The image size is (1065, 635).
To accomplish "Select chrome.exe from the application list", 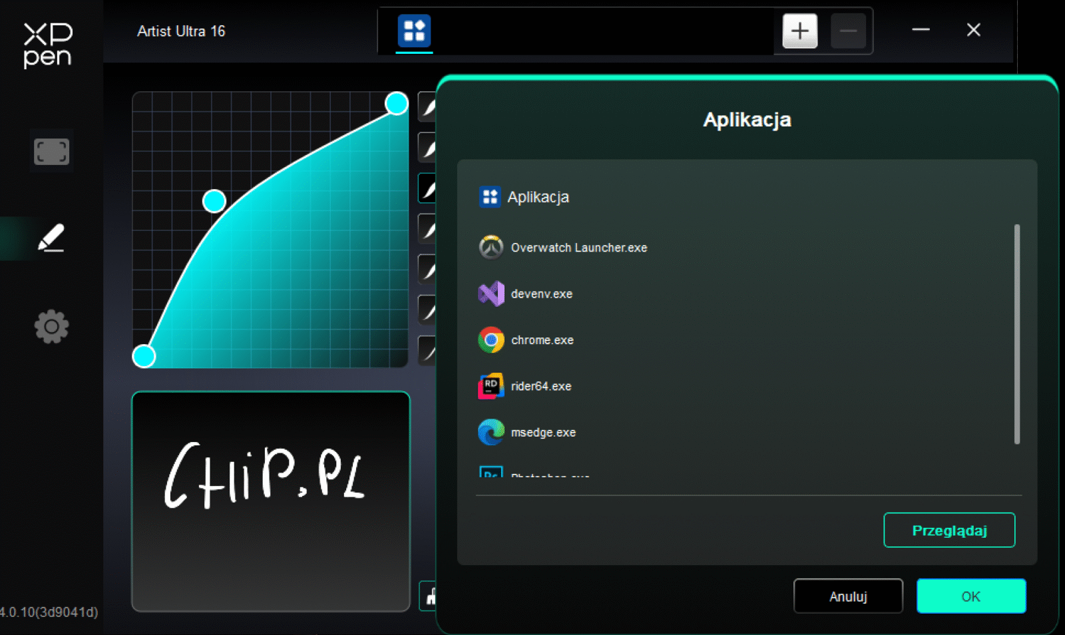I will click(x=542, y=340).
